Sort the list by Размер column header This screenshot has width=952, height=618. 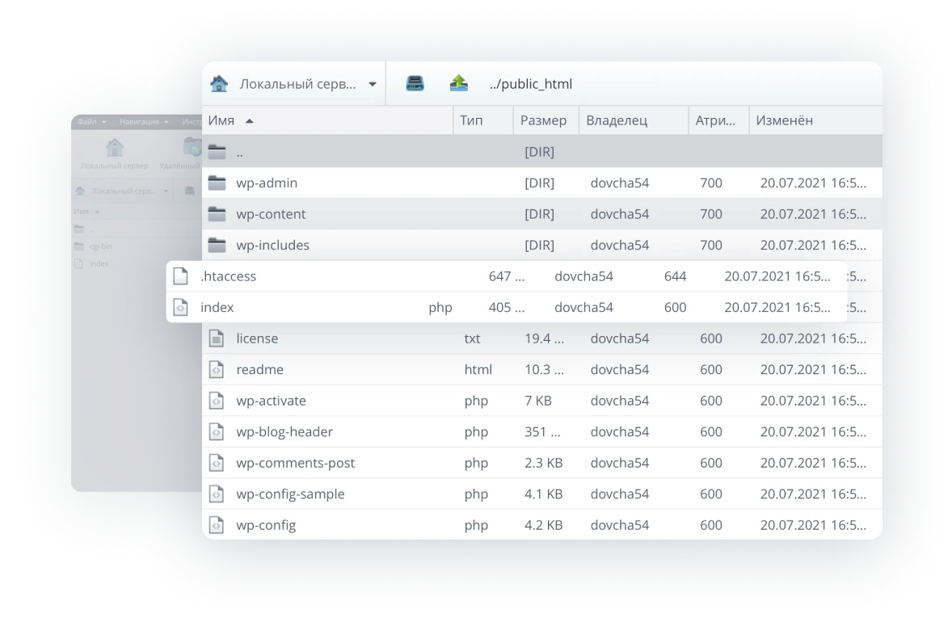[x=543, y=120]
